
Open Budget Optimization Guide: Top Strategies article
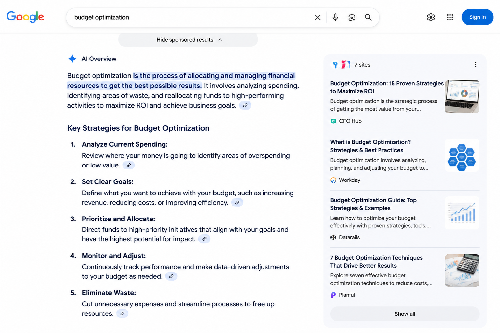(373, 204)
